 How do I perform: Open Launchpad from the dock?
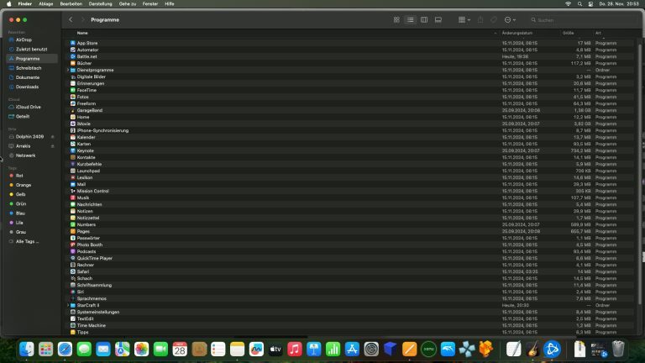pyautogui.click(x=45, y=350)
